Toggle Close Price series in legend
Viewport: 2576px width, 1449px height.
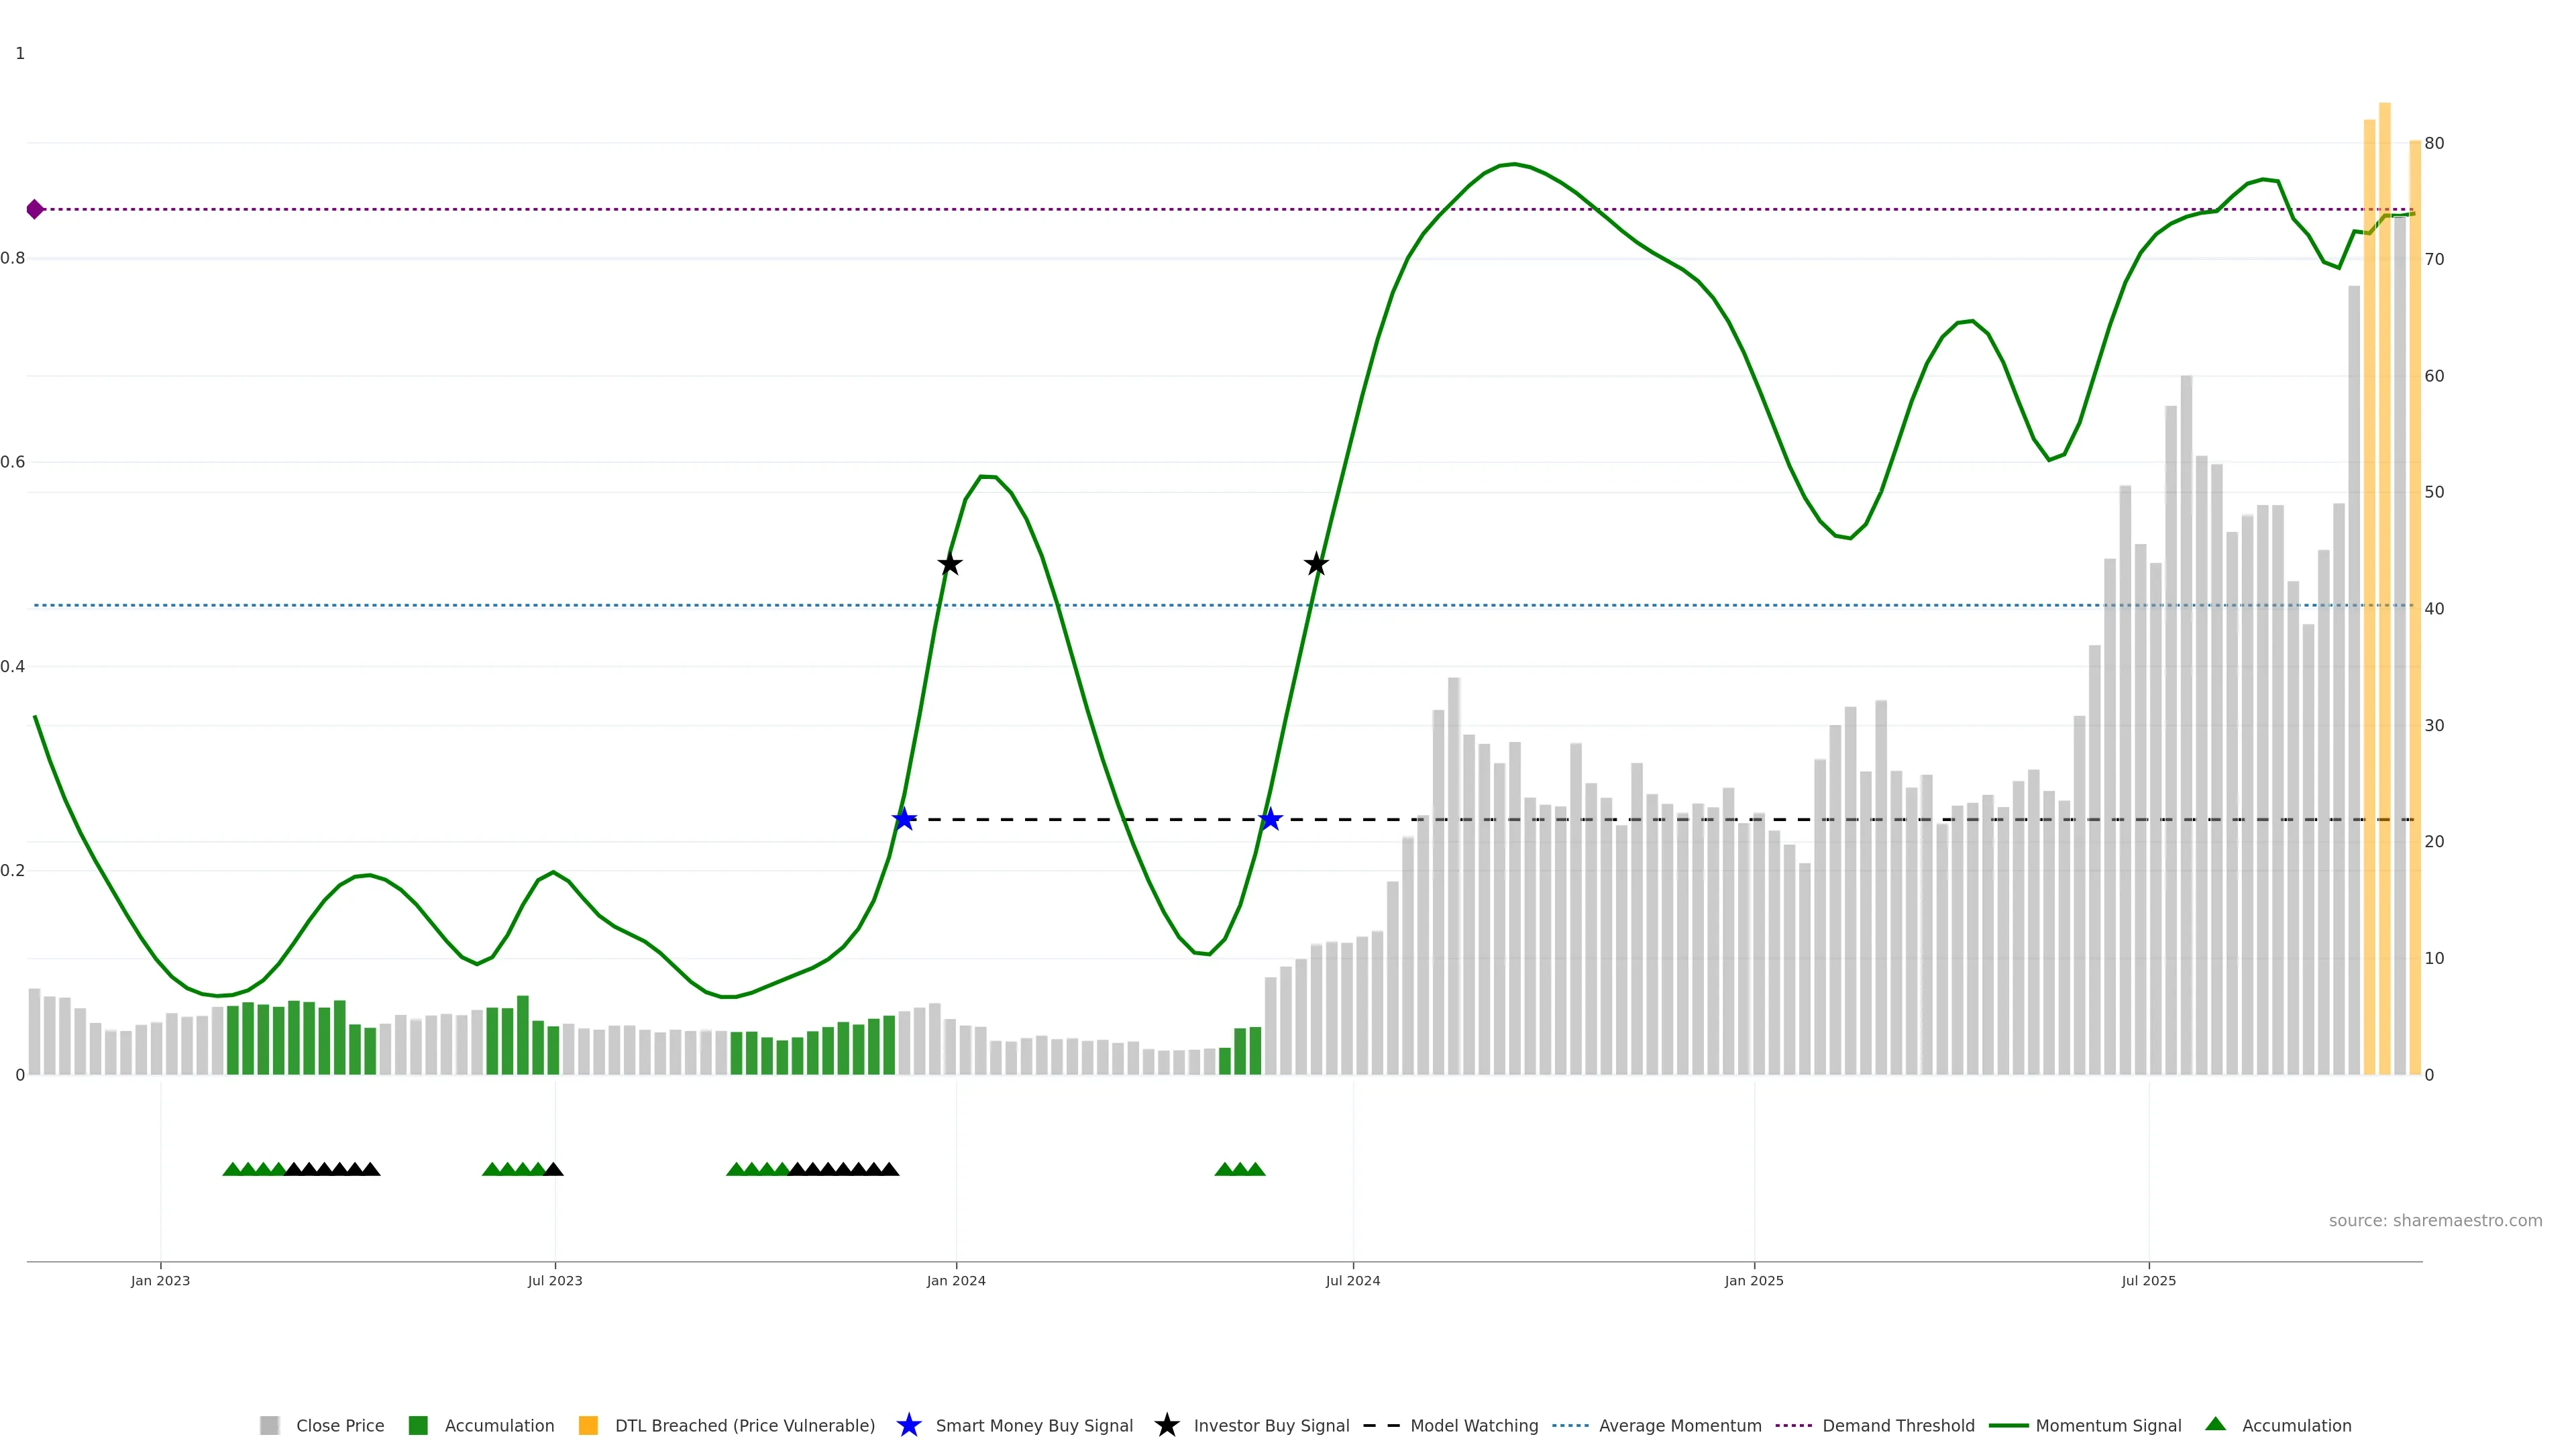[x=340, y=1426]
